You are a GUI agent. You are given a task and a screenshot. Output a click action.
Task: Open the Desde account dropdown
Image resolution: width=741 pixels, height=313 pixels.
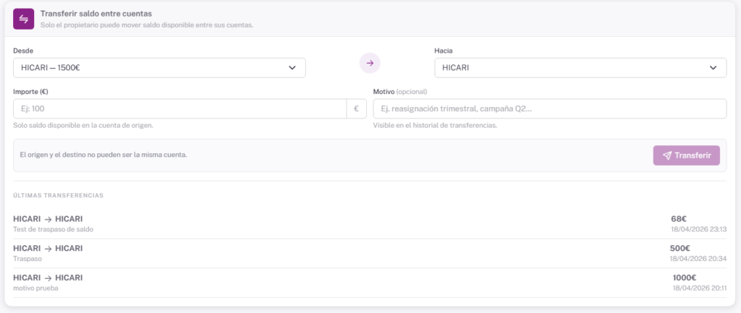159,68
